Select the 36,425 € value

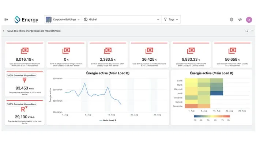149,60
